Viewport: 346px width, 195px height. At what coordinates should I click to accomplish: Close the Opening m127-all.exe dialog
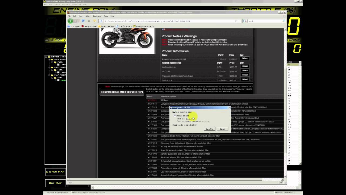(229, 108)
